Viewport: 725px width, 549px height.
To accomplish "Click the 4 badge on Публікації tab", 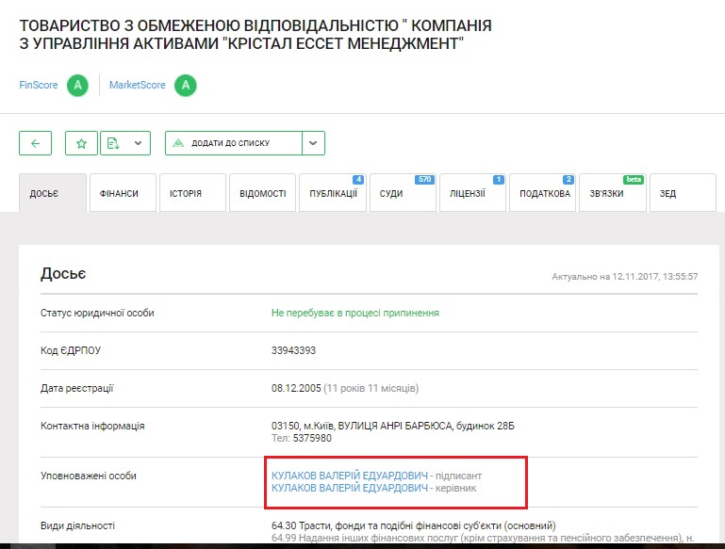I will pyautogui.click(x=358, y=179).
